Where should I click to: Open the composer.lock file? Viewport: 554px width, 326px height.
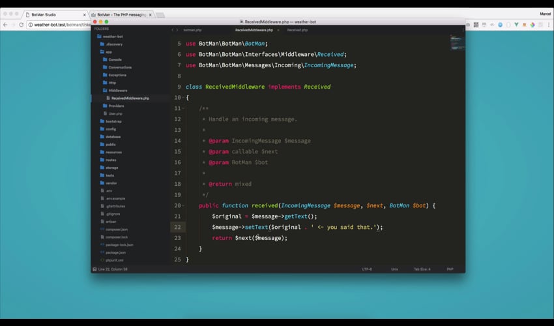115,237
